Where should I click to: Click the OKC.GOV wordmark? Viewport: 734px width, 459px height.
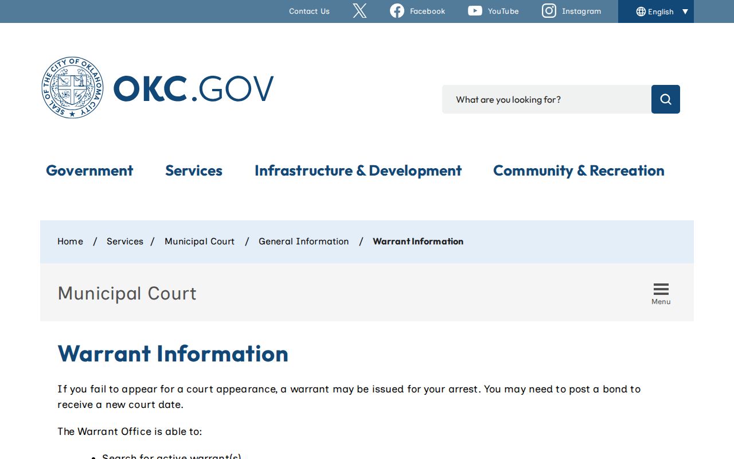[x=193, y=89]
